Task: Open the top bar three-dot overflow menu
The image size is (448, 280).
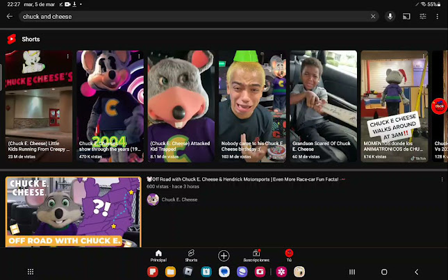Action: pos(437,16)
